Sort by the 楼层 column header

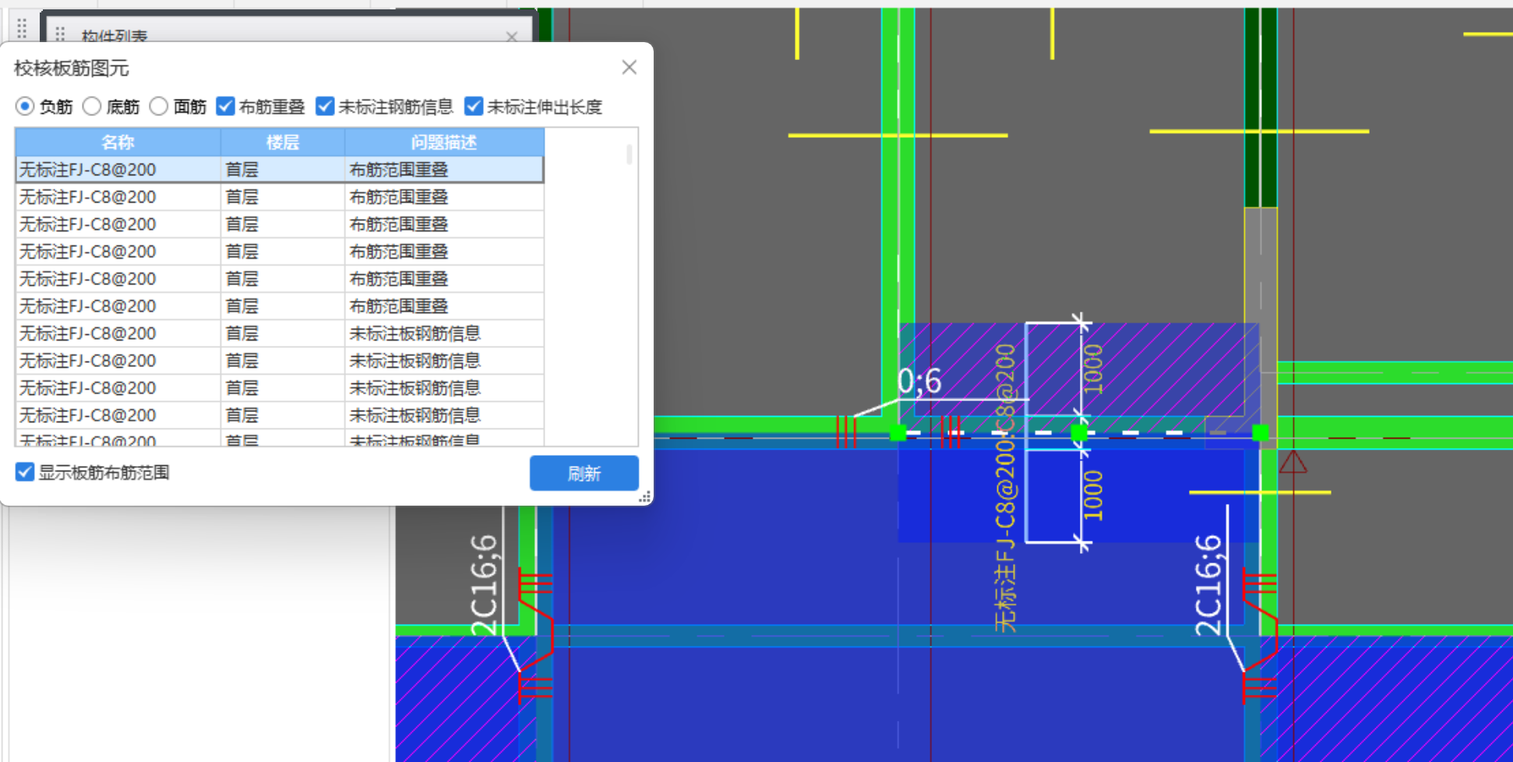pos(283,143)
